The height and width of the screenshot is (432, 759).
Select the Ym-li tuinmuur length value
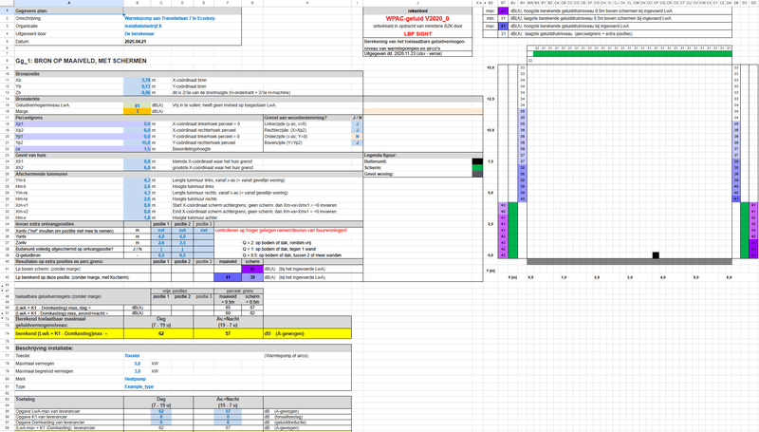click(137, 180)
